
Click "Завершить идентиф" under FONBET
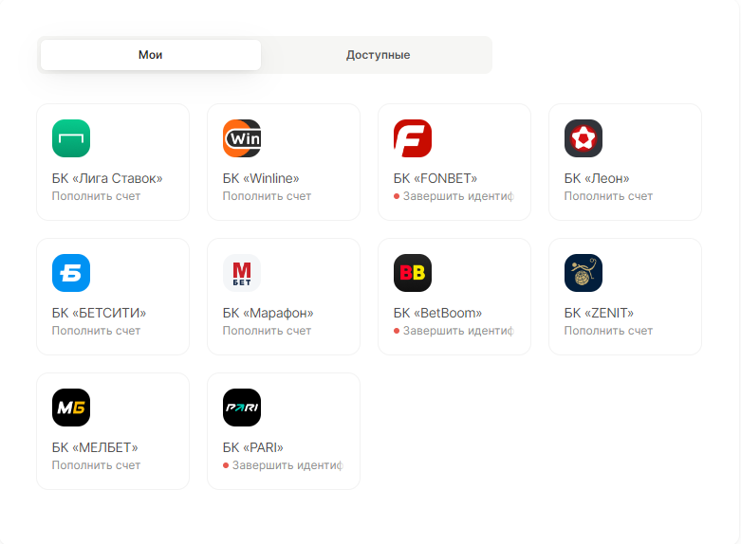[458, 196]
